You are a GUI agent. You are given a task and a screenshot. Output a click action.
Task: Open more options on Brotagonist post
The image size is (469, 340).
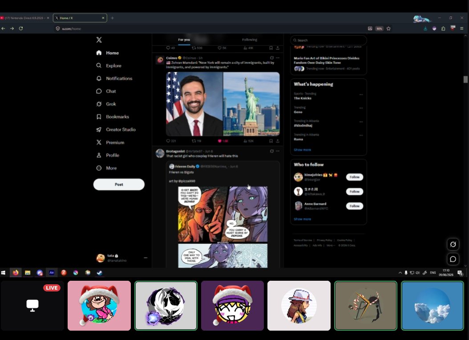(x=278, y=151)
